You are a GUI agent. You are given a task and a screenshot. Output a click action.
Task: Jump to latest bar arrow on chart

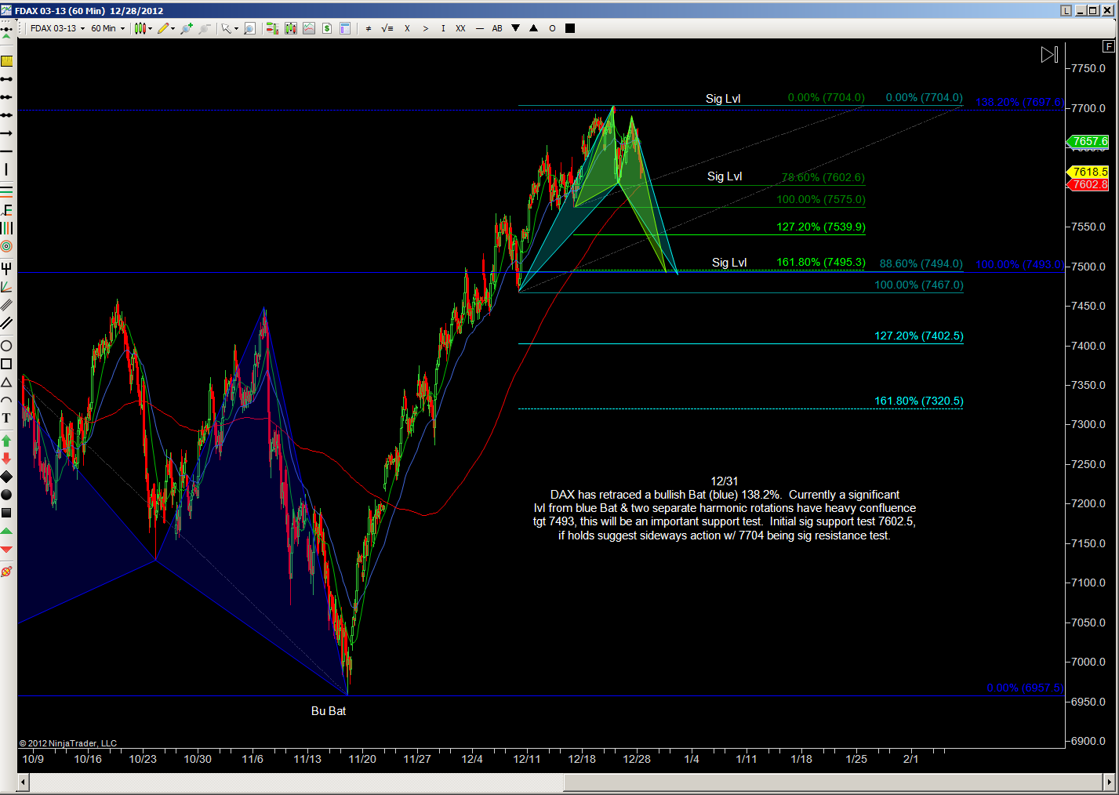click(1049, 55)
